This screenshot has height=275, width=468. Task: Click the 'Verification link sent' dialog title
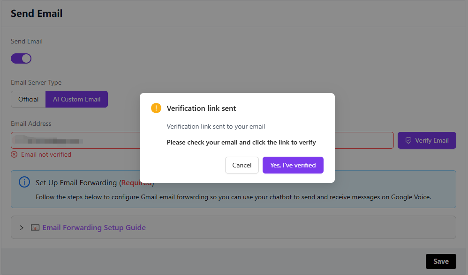(201, 108)
